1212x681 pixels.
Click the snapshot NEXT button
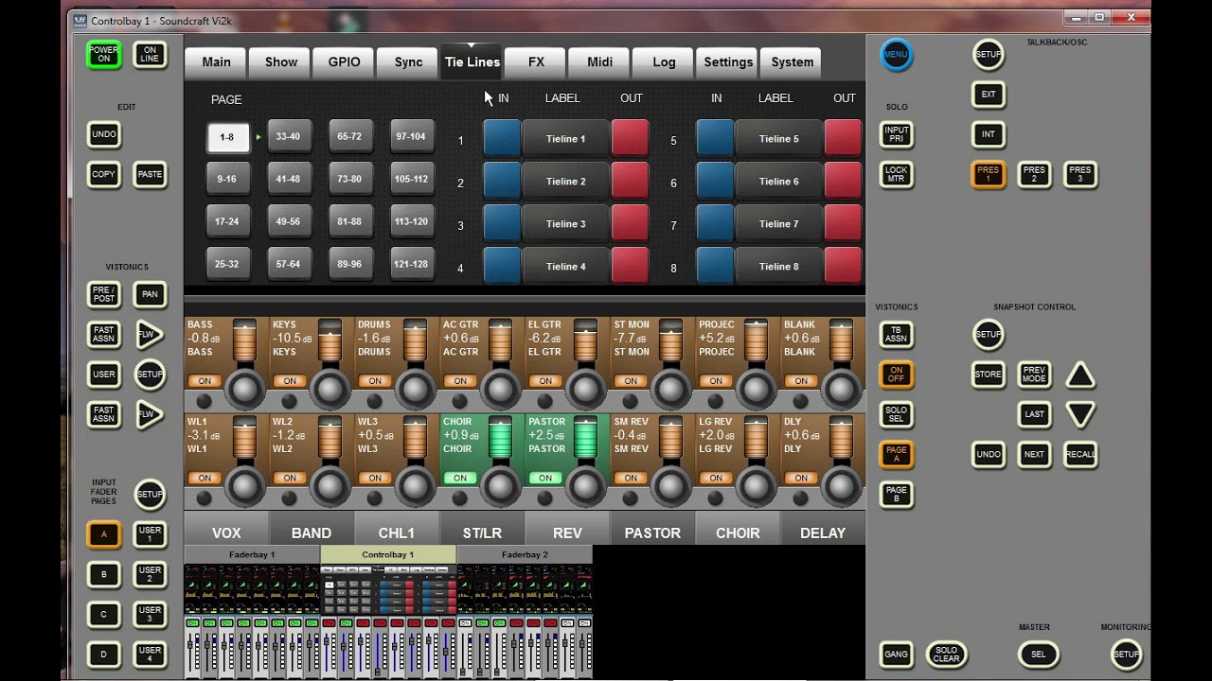click(1034, 454)
